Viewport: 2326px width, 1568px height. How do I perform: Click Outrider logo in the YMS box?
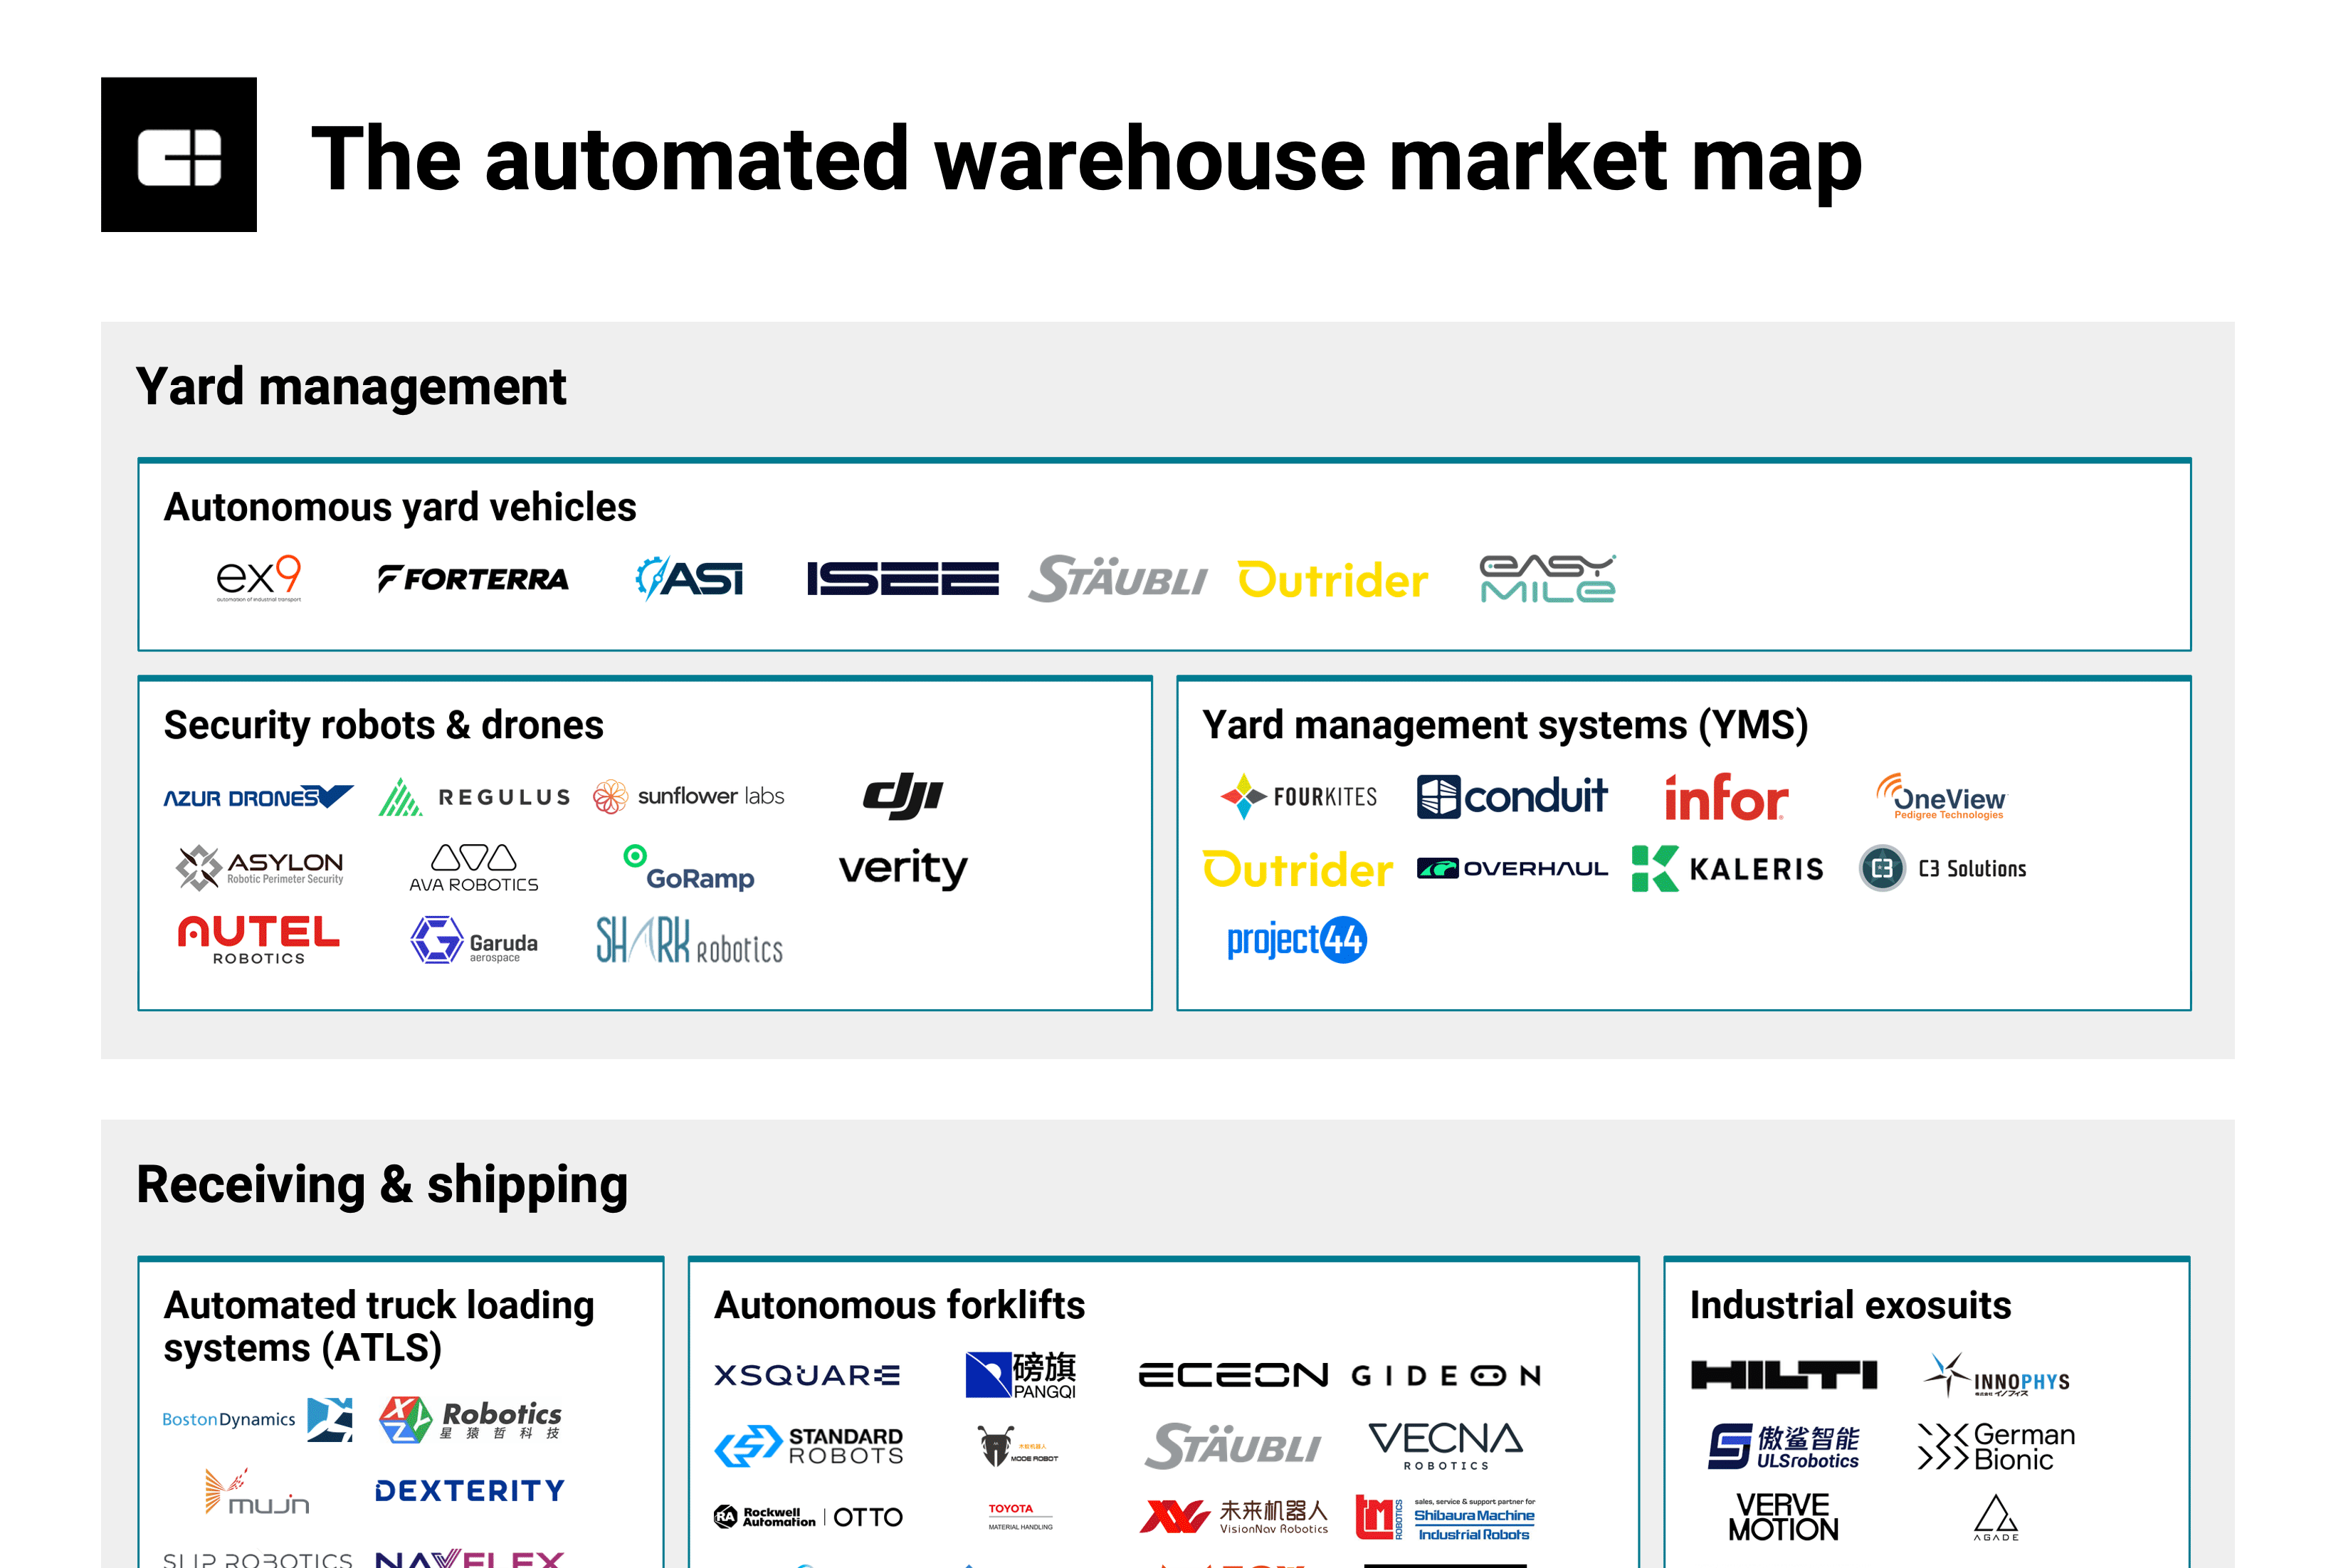1298,870
